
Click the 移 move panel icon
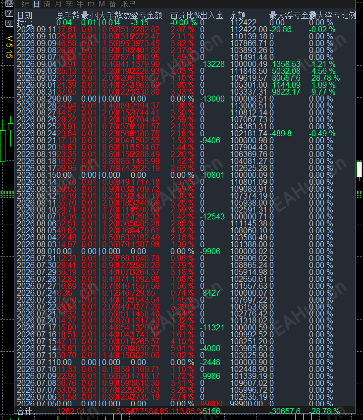point(9,3)
